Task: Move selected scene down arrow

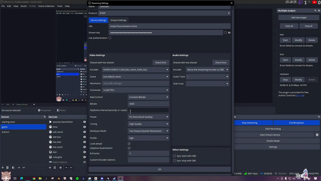Action: (x=24, y=168)
